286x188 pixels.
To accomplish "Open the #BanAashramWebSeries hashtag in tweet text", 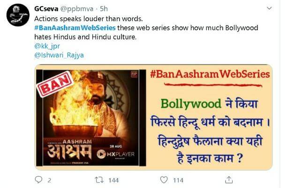I will coord(75,28).
